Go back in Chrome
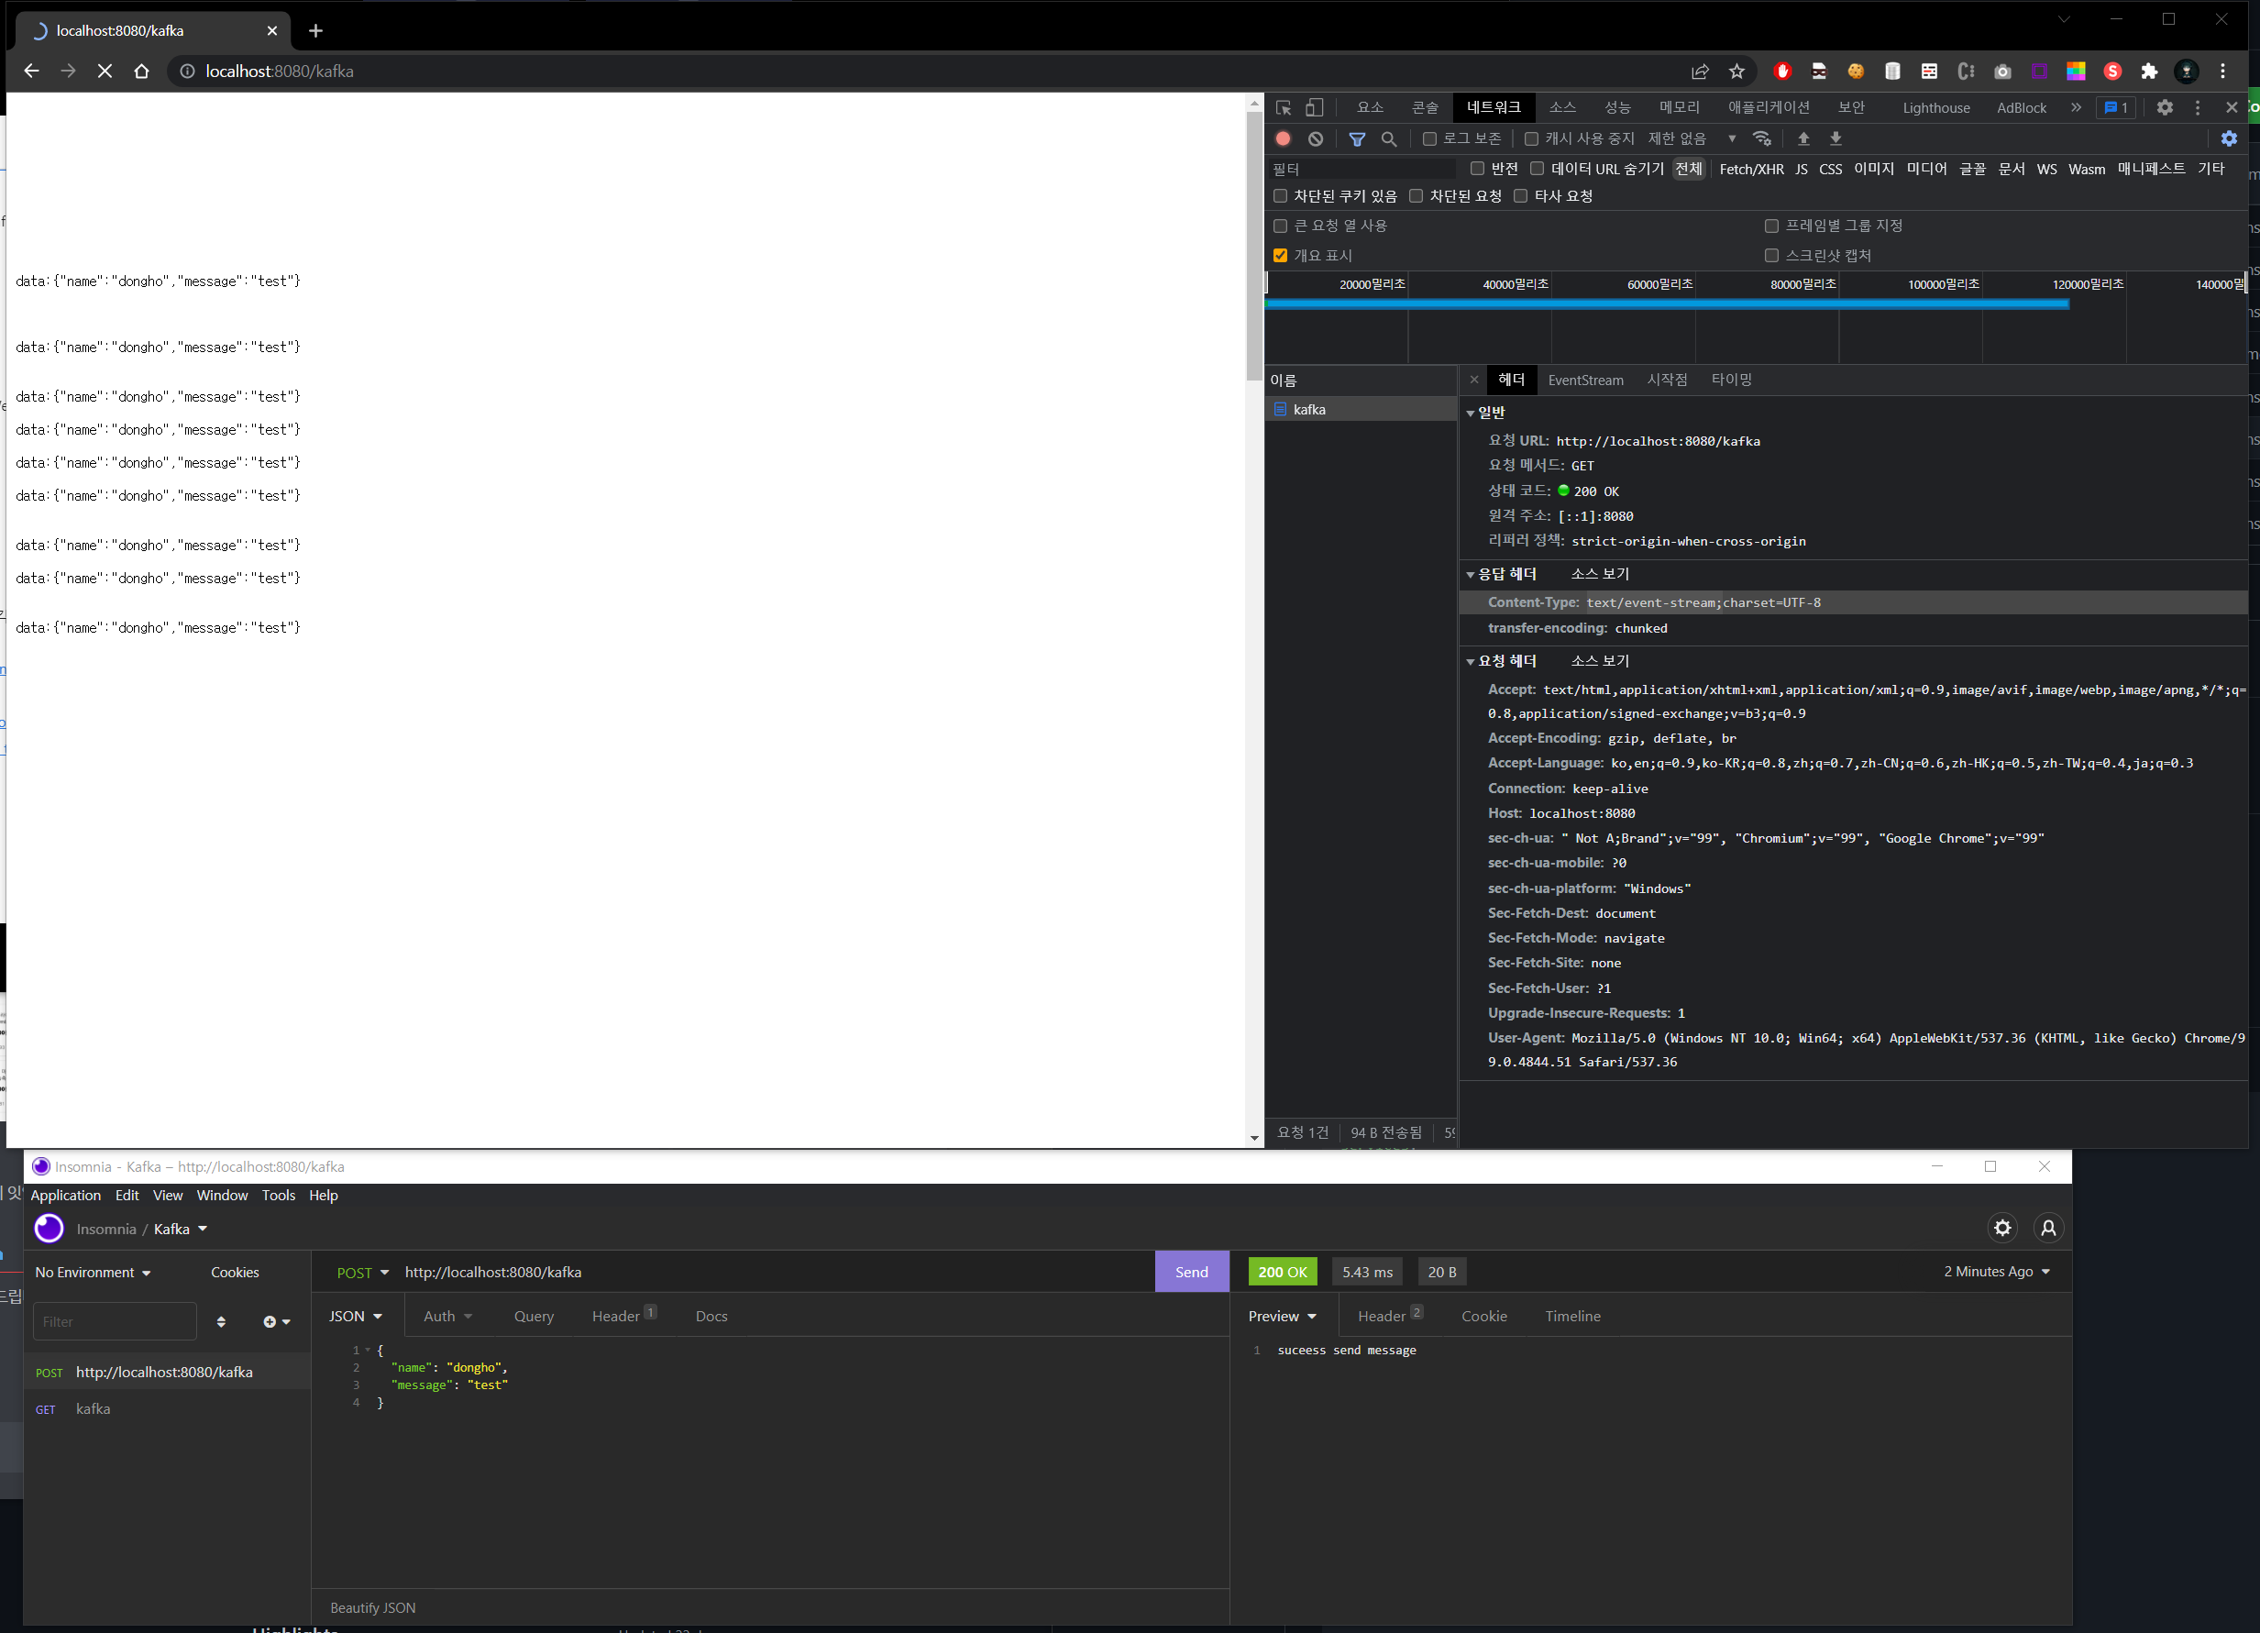2260x1633 pixels. [x=32, y=72]
